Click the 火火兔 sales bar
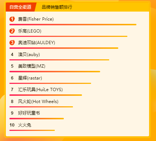This screenshot has height=141, width=156. tap(32, 130)
